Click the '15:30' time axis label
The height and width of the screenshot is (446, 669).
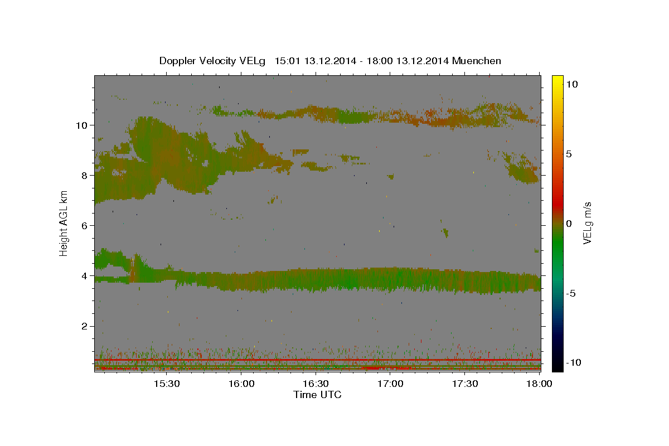(x=166, y=384)
